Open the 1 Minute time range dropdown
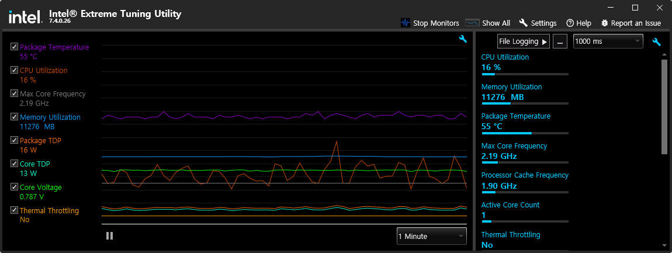 click(x=432, y=236)
